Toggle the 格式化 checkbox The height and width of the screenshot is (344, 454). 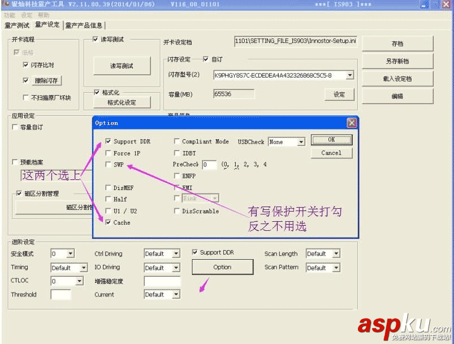[x=97, y=92]
